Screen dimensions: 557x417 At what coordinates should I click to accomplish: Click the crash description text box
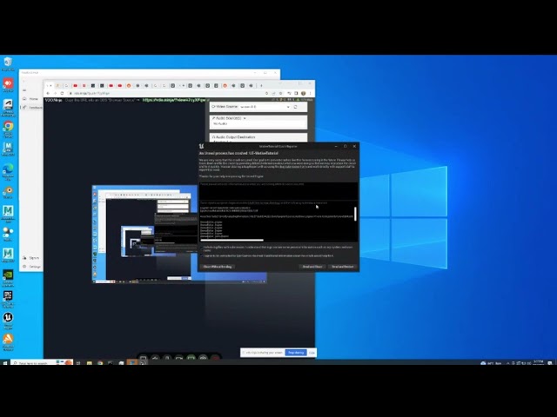tap(278, 191)
